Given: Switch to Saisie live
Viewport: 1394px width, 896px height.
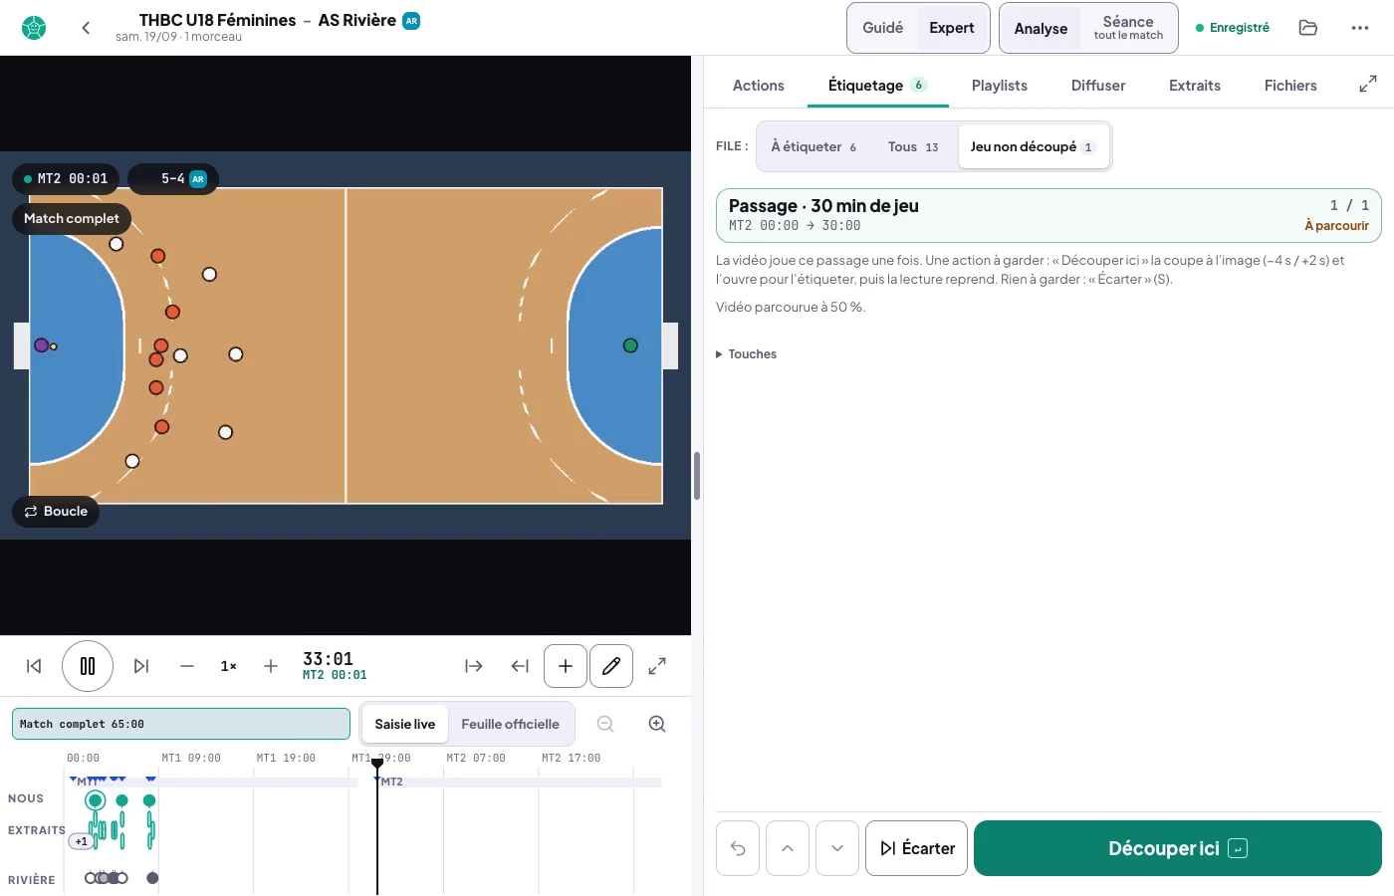Looking at the screenshot, I should click(x=405, y=724).
